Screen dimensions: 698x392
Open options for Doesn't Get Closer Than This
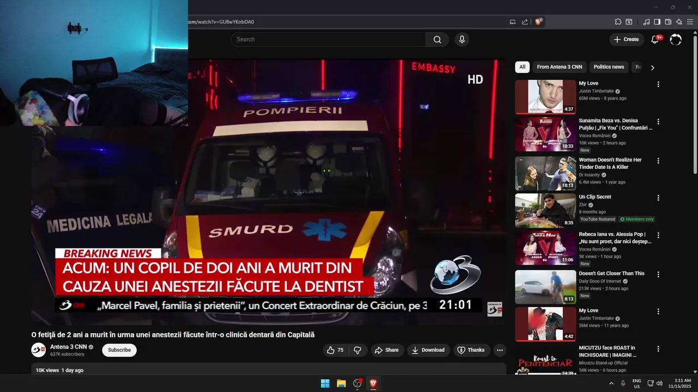(x=658, y=274)
